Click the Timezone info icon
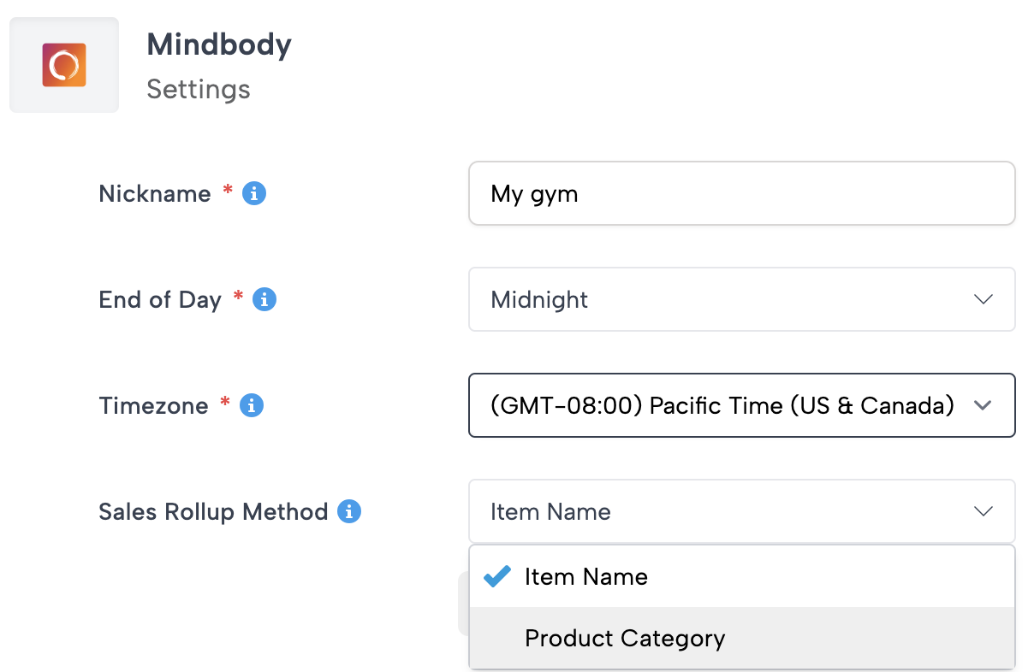1034x672 pixels. click(x=251, y=405)
